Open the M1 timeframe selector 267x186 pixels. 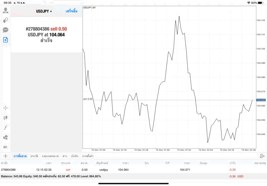coord(5,147)
